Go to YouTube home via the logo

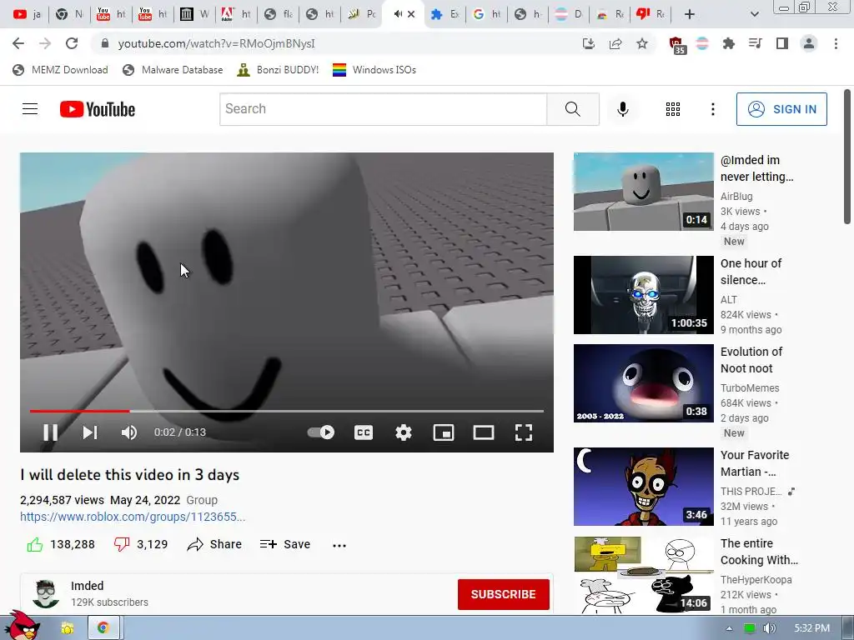click(98, 109)
